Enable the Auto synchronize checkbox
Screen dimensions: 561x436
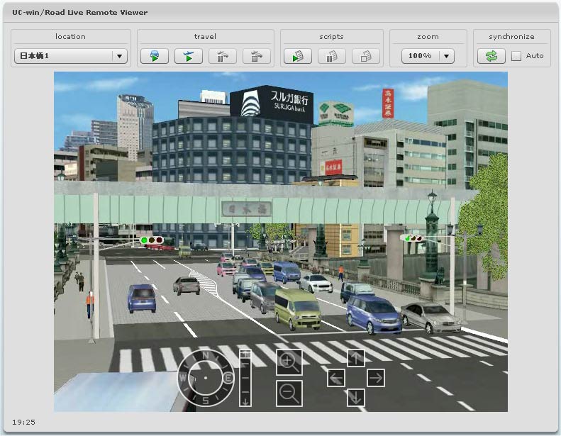coord(516,56)
